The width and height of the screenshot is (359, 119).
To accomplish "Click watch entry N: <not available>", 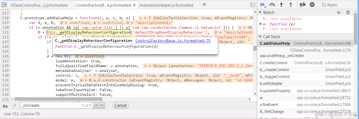I will [x=283, y=19].
